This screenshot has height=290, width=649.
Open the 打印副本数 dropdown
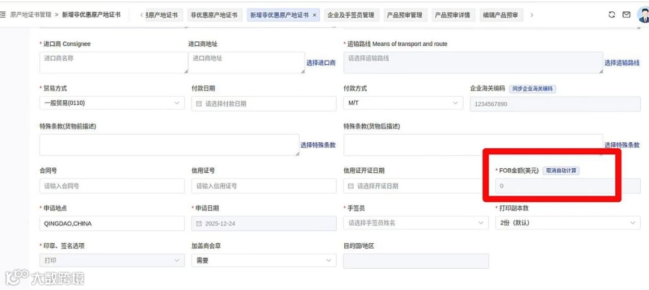pyautogui.click(x=567, y=223)
